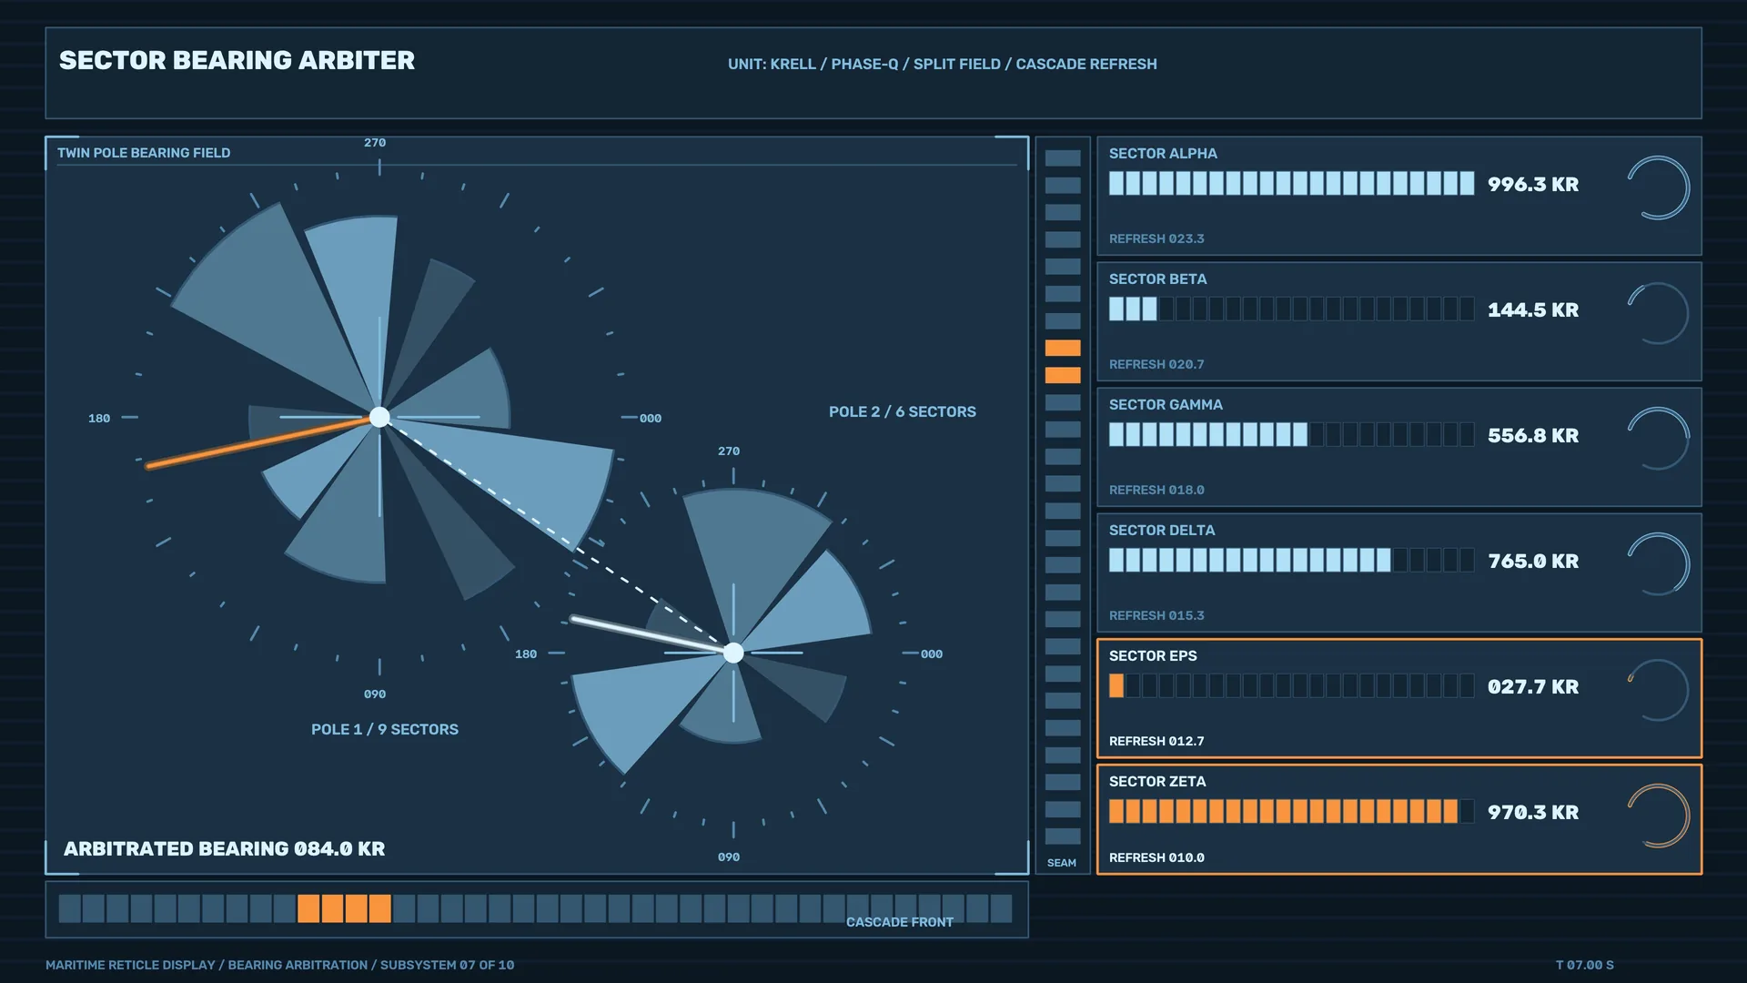Click POLE 2 / 6 SECTORS label

pyautogui.click(x=903, y=412)
